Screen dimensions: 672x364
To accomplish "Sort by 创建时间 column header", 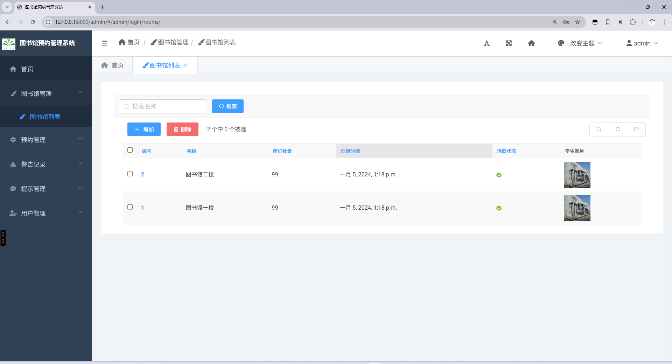I will 350,151.
